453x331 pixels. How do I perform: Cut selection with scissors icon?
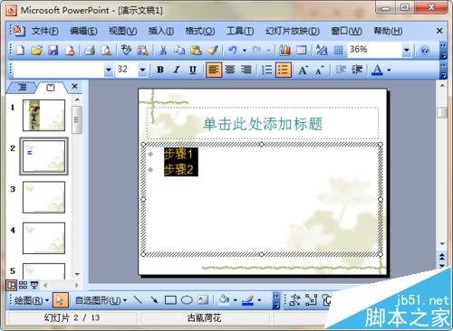coord(163,50)
